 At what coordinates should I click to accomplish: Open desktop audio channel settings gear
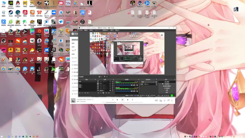point(137,91)
